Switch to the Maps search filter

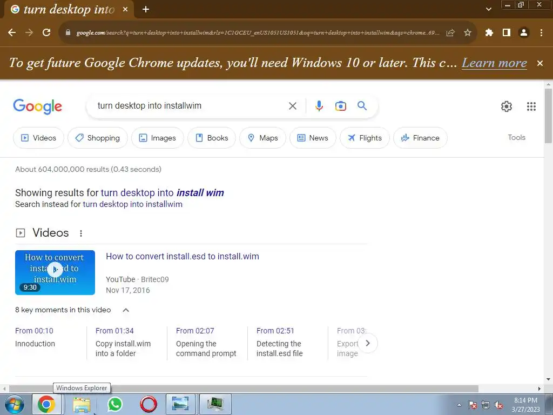point(263,138)
